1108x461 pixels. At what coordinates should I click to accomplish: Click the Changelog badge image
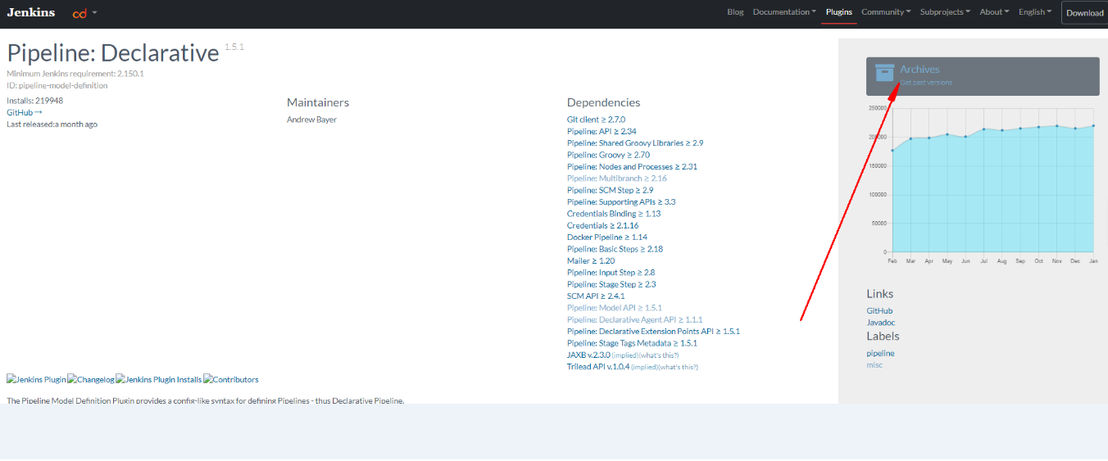click(x=91, y=379)
